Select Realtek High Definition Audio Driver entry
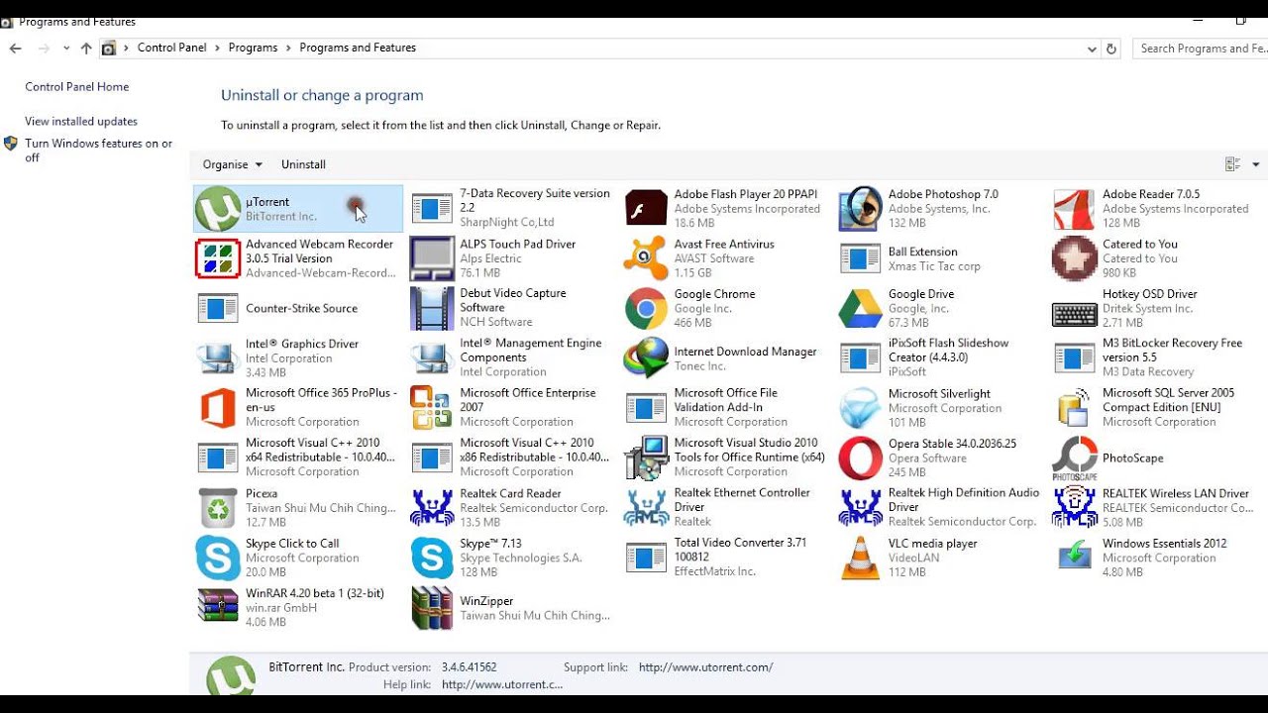Viewport: 1268px width, 713px height. point(940,508)
